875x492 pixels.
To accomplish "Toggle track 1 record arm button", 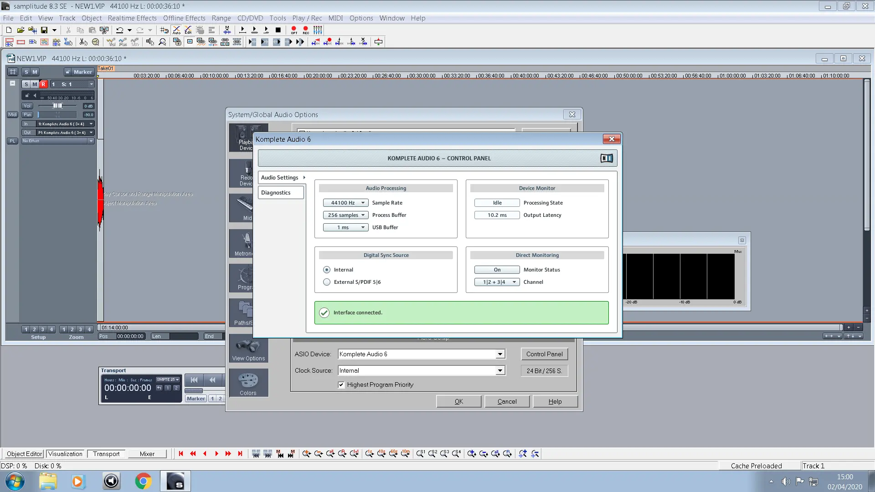I will 43,84.
